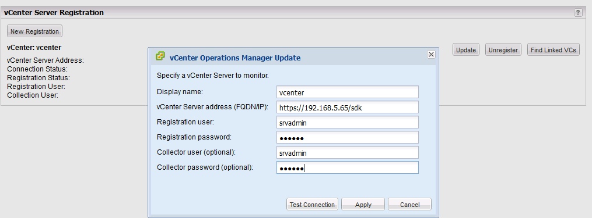The height and width of the screenshot is (218, 592).
Task: Click the Test Connection button
Action: pyautogui.click(x=312, y=205)
